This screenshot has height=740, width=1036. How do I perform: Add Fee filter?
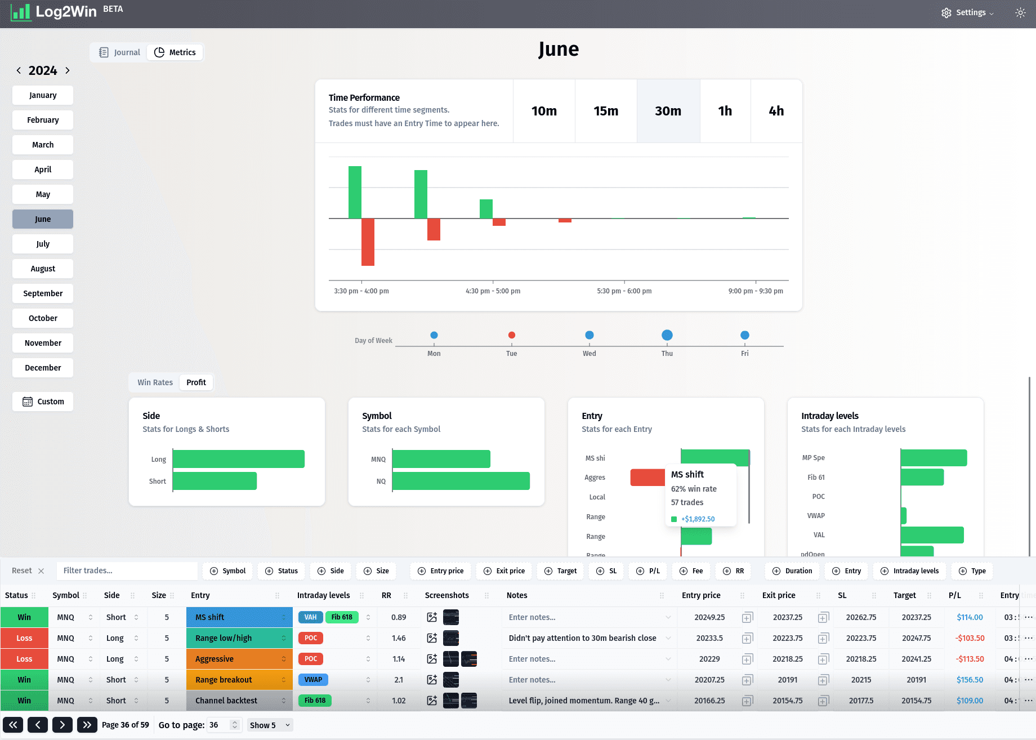[691, 571]
